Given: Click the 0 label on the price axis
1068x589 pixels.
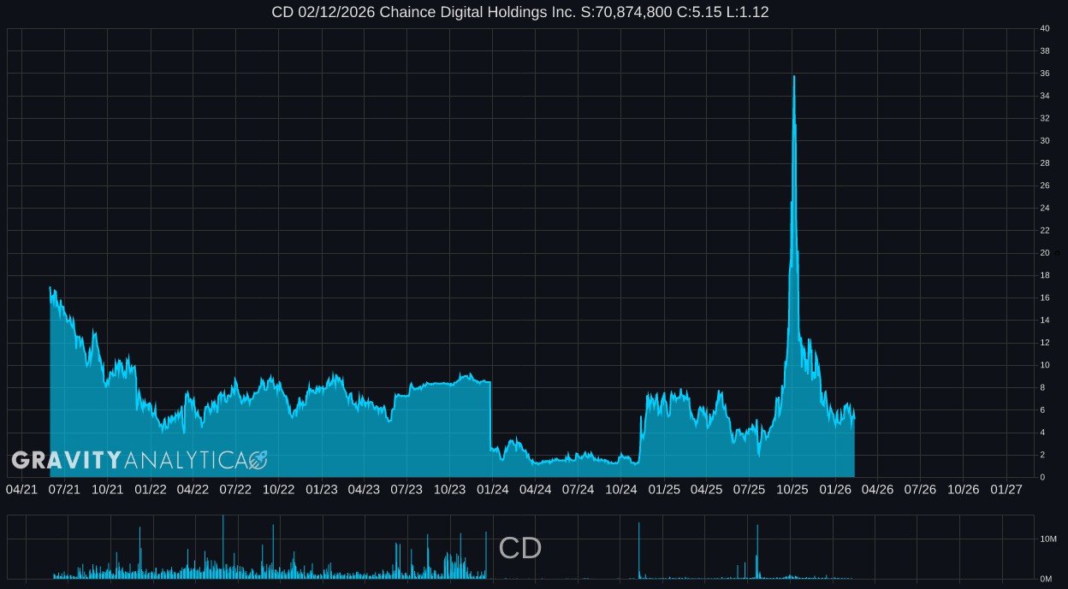Looking at the screenshot, I should [1042, 477].
